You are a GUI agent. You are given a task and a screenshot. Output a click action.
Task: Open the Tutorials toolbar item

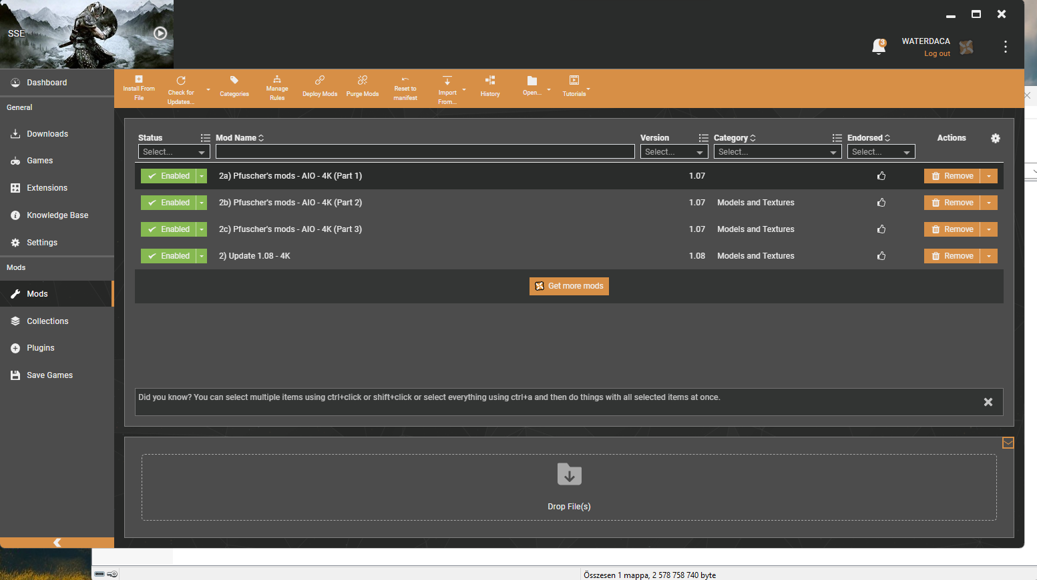[574, 86]
